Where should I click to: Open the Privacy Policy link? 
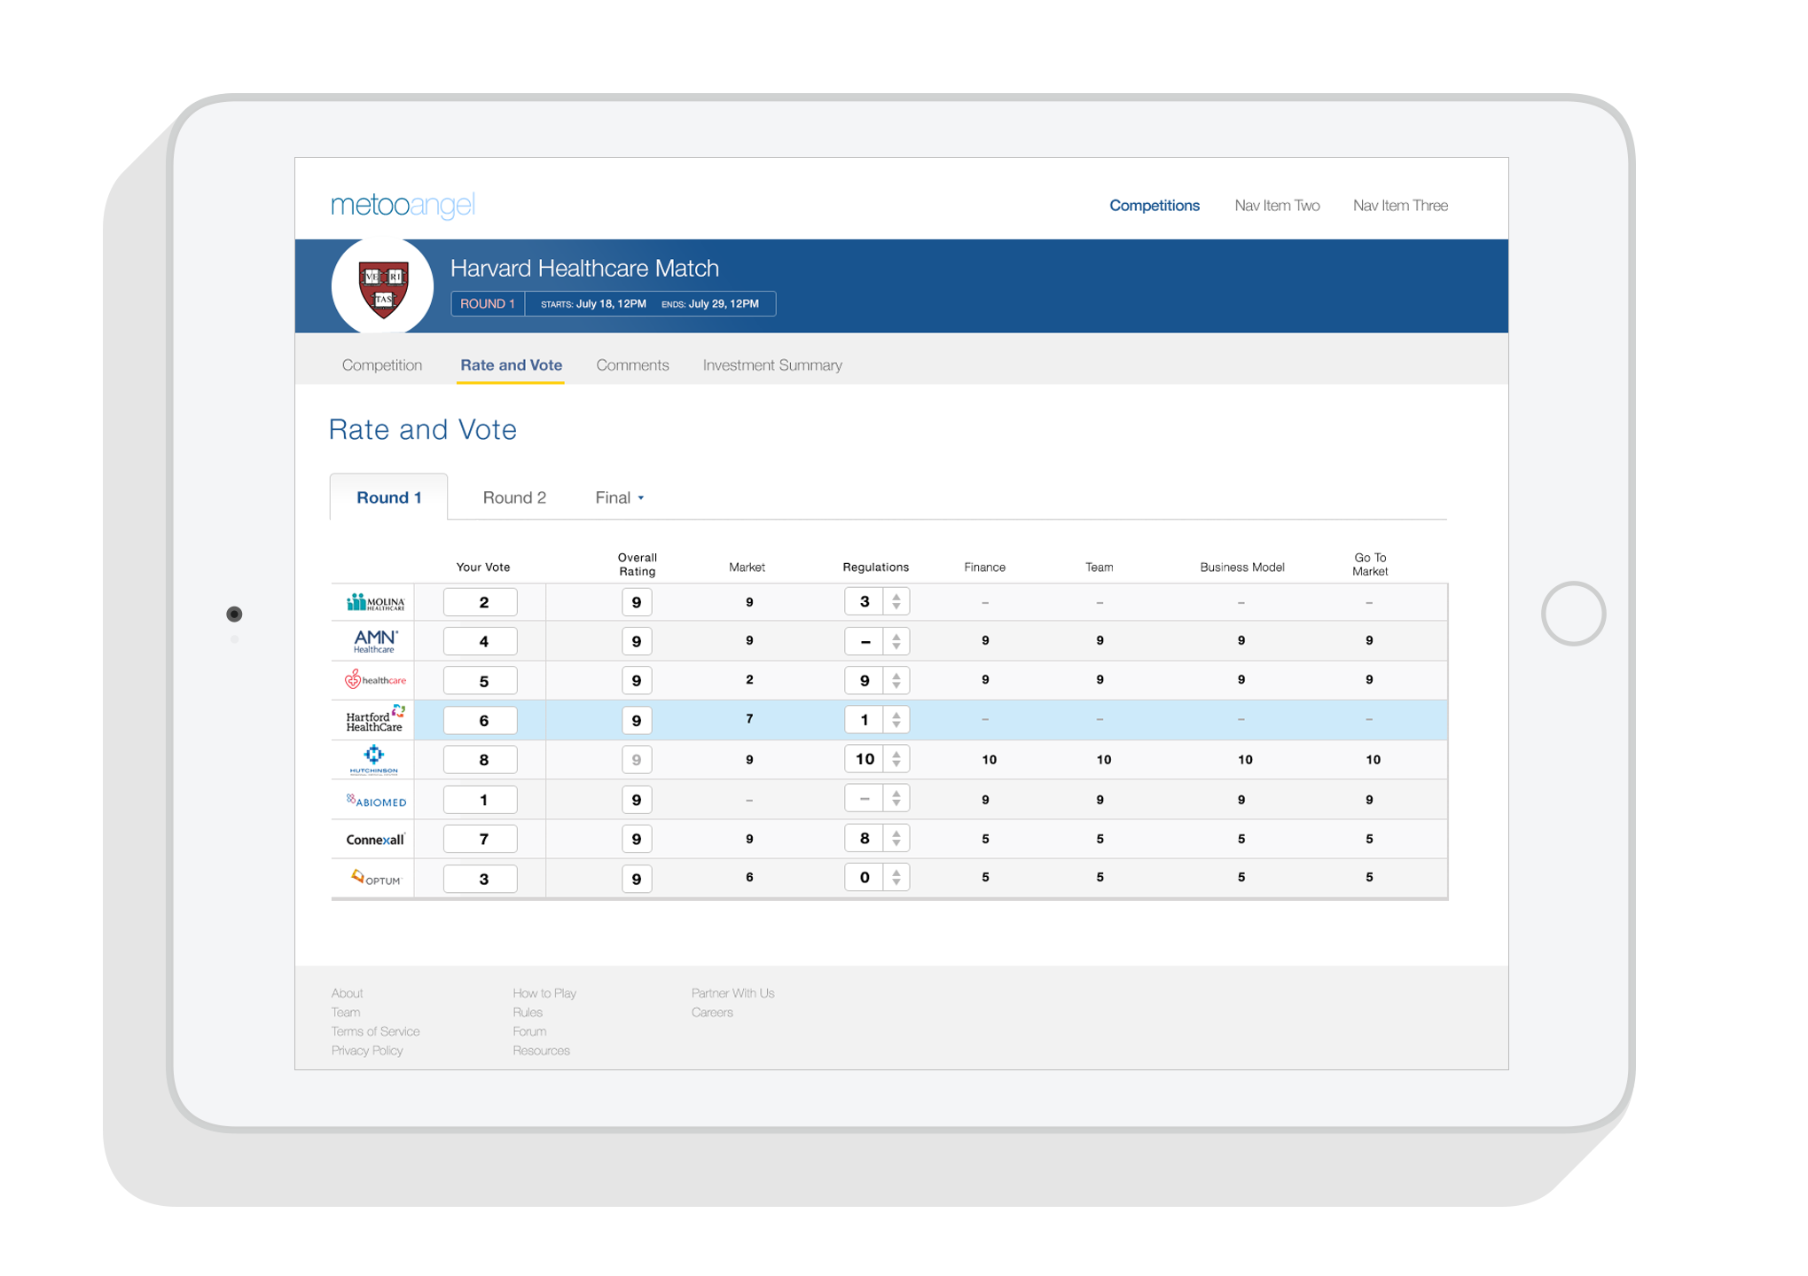coord(367,1051)
